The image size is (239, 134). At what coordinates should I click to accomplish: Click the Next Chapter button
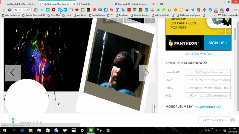click(214, 120)
